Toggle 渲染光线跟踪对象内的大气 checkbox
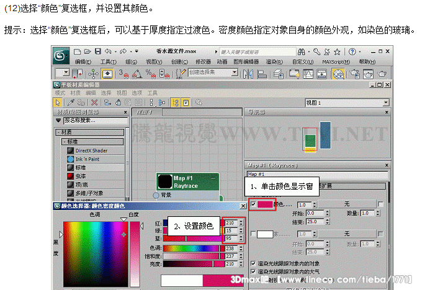430x290 pixels. click(x=253, y=271)
